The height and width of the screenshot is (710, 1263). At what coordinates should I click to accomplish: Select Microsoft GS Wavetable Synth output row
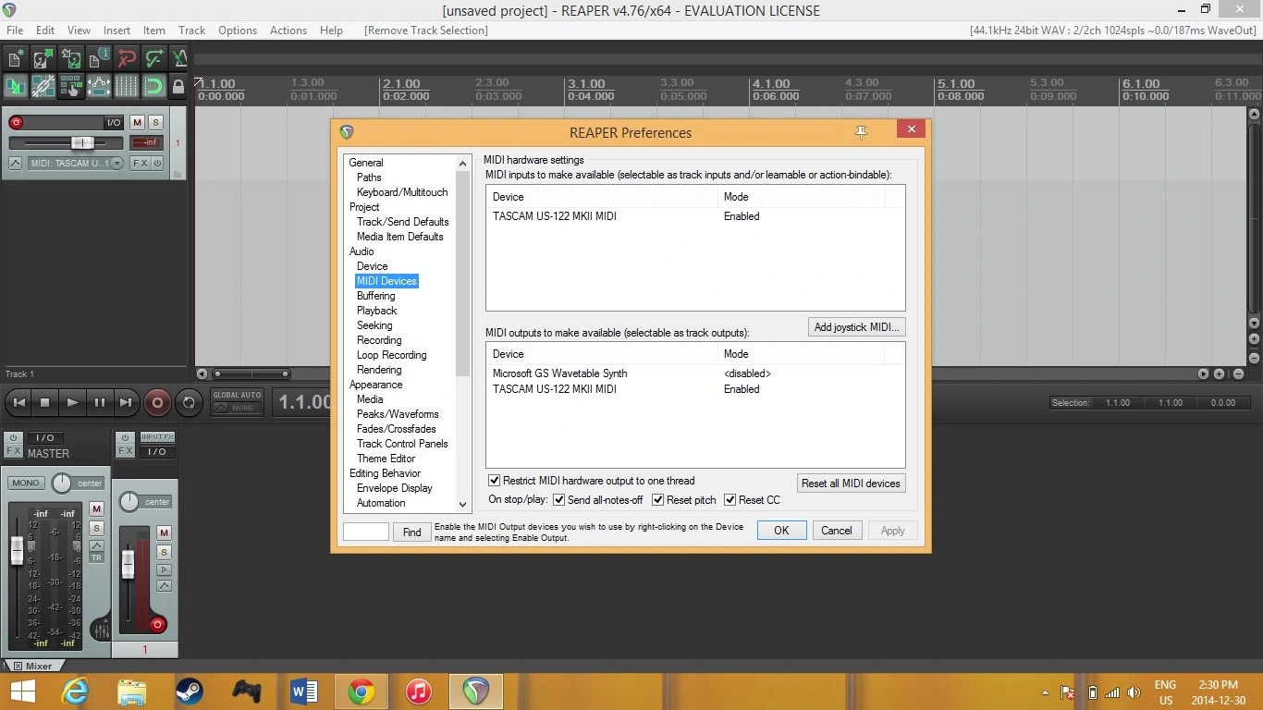point(695,373)
